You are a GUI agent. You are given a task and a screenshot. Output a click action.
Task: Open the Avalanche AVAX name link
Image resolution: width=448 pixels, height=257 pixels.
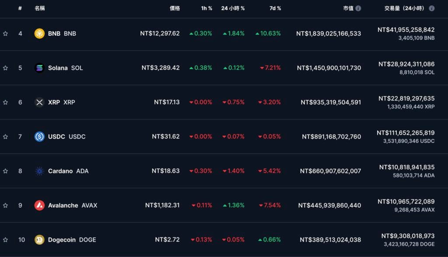tap(72, 205)
